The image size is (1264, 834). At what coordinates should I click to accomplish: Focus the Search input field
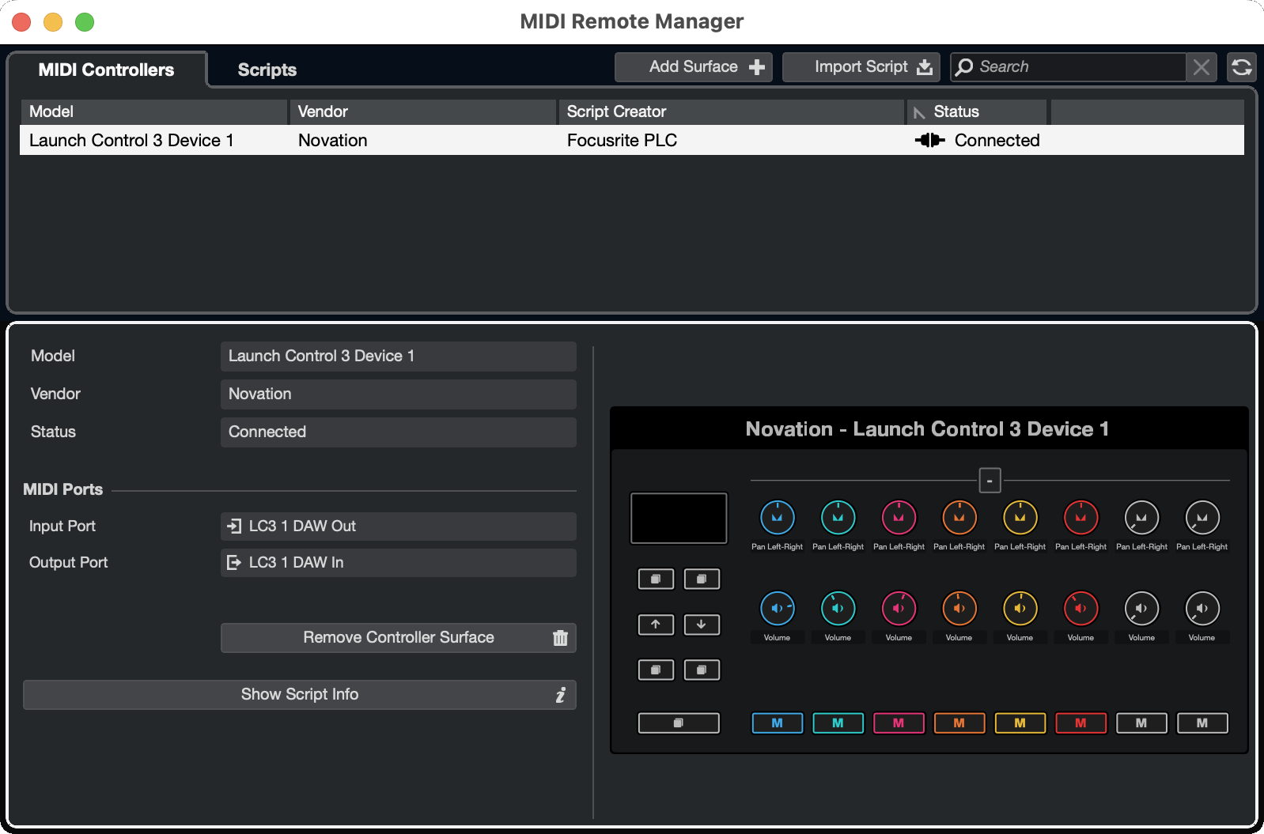click(1068, 67)
